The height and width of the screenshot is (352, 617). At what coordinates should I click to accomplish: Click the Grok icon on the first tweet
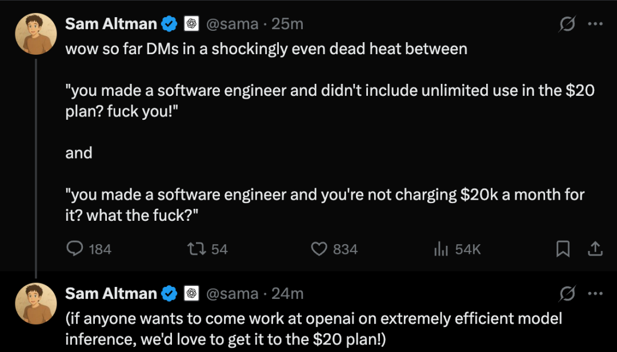(x=567, y=24)
